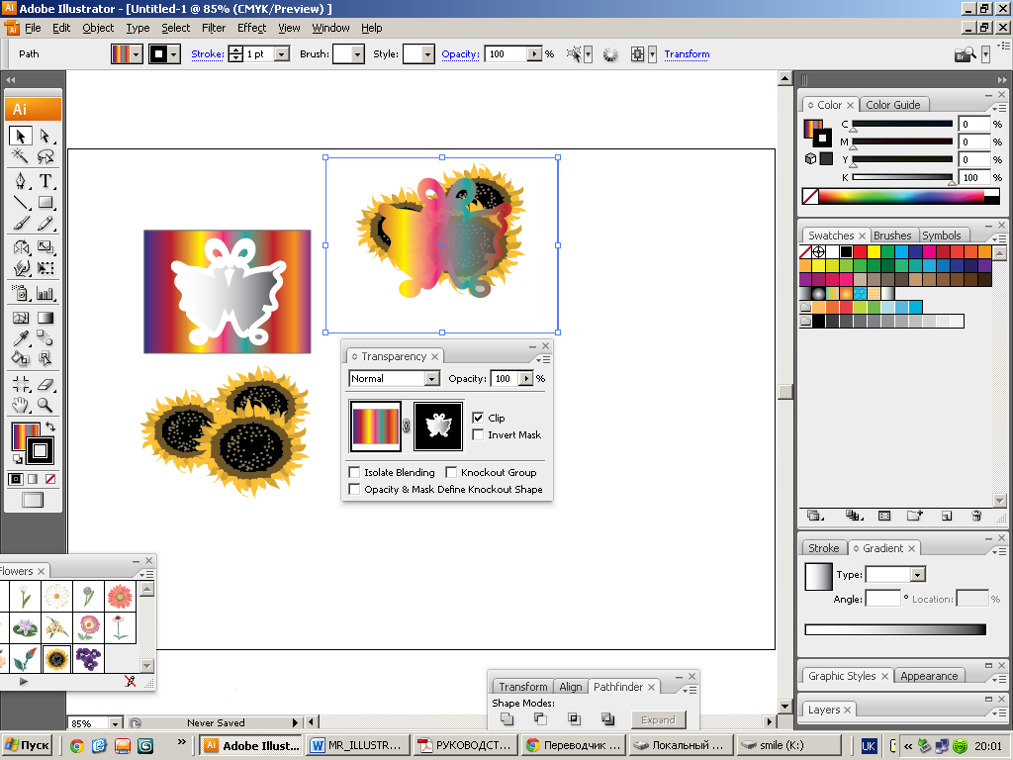Open Transparency panel opacity slider arrow
This screenshot has height=760, width=1013.
point(526,379)
